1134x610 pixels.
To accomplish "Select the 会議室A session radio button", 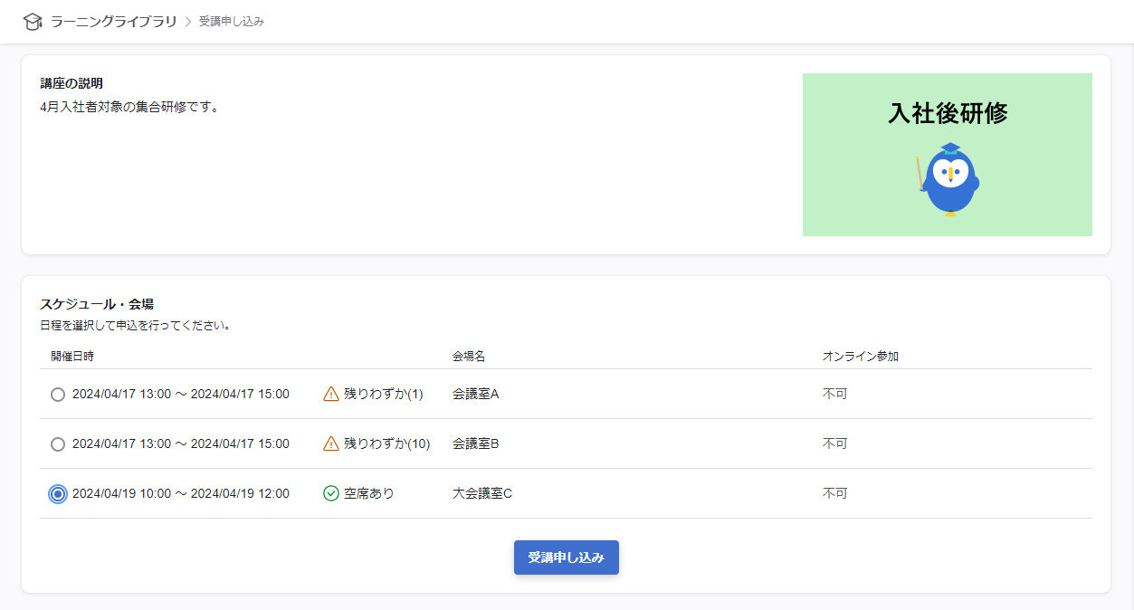I will click(x=58, y=395).
